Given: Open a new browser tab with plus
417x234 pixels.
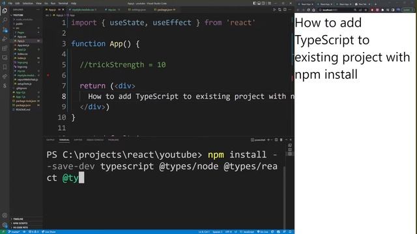Looking at the screenshot, I should [375, 4].
